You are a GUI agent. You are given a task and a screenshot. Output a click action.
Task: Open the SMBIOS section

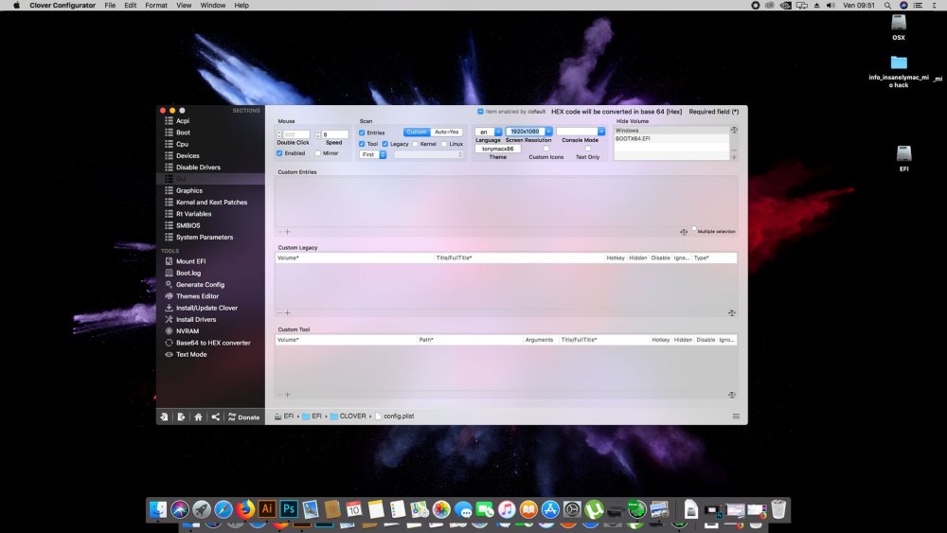point(188,225)
